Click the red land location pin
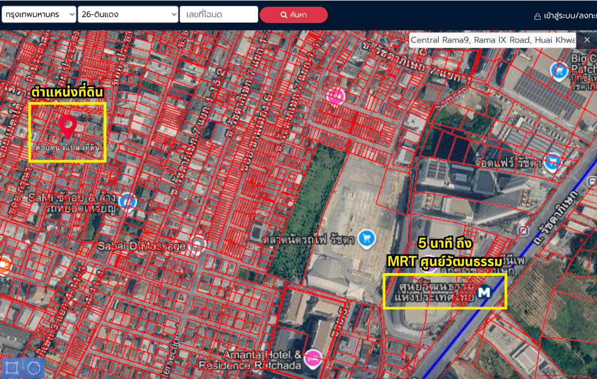Viewport: 597px width, 379px height. [x=68, y=126]
